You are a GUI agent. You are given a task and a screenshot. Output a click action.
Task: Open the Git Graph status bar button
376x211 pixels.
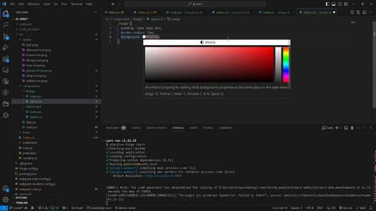click(x=77, y=208)
